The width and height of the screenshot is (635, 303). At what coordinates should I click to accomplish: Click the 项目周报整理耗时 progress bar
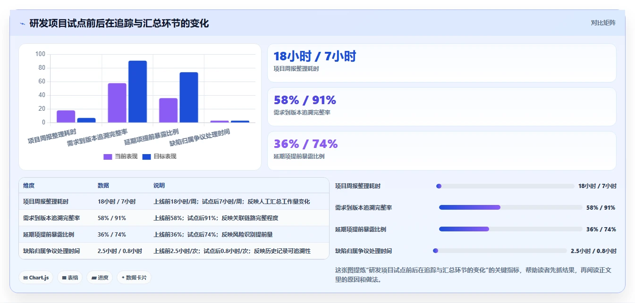pyautogui.click(x=505, y=186)
